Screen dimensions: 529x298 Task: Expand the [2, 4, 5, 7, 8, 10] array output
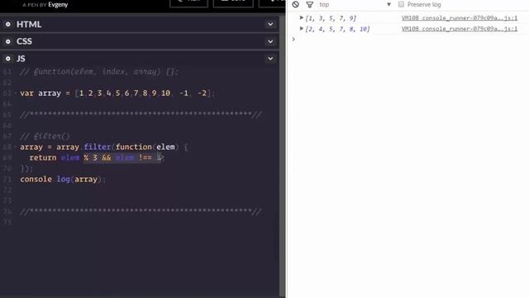point(301,29)
